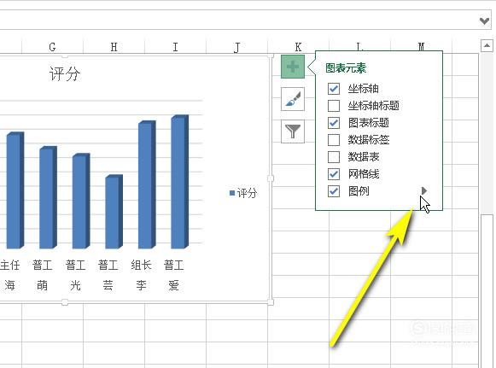
Task: Uncheck the 网格线 checkbox
Action: (x=334, y=174)
